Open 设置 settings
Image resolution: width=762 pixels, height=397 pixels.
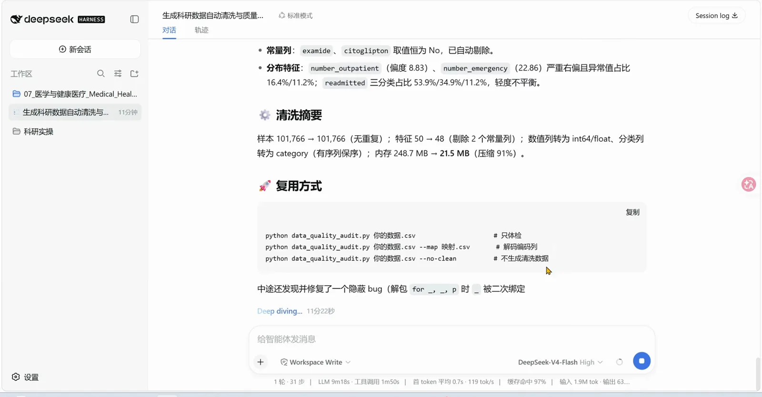click(x=25, y=377)
